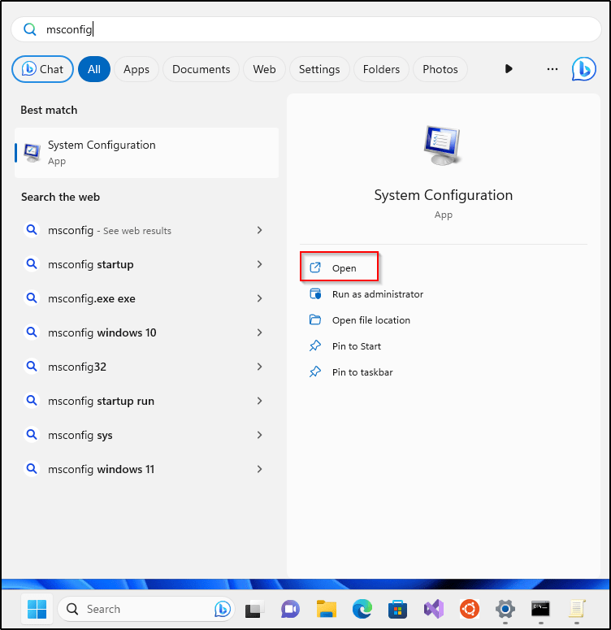Click the Bing icon in search header

(x=583, y=69)
